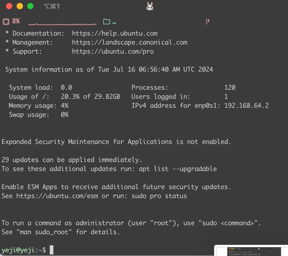Click the Memory usage 4% value
Viewport: 288px width, 256px height.
65,106
